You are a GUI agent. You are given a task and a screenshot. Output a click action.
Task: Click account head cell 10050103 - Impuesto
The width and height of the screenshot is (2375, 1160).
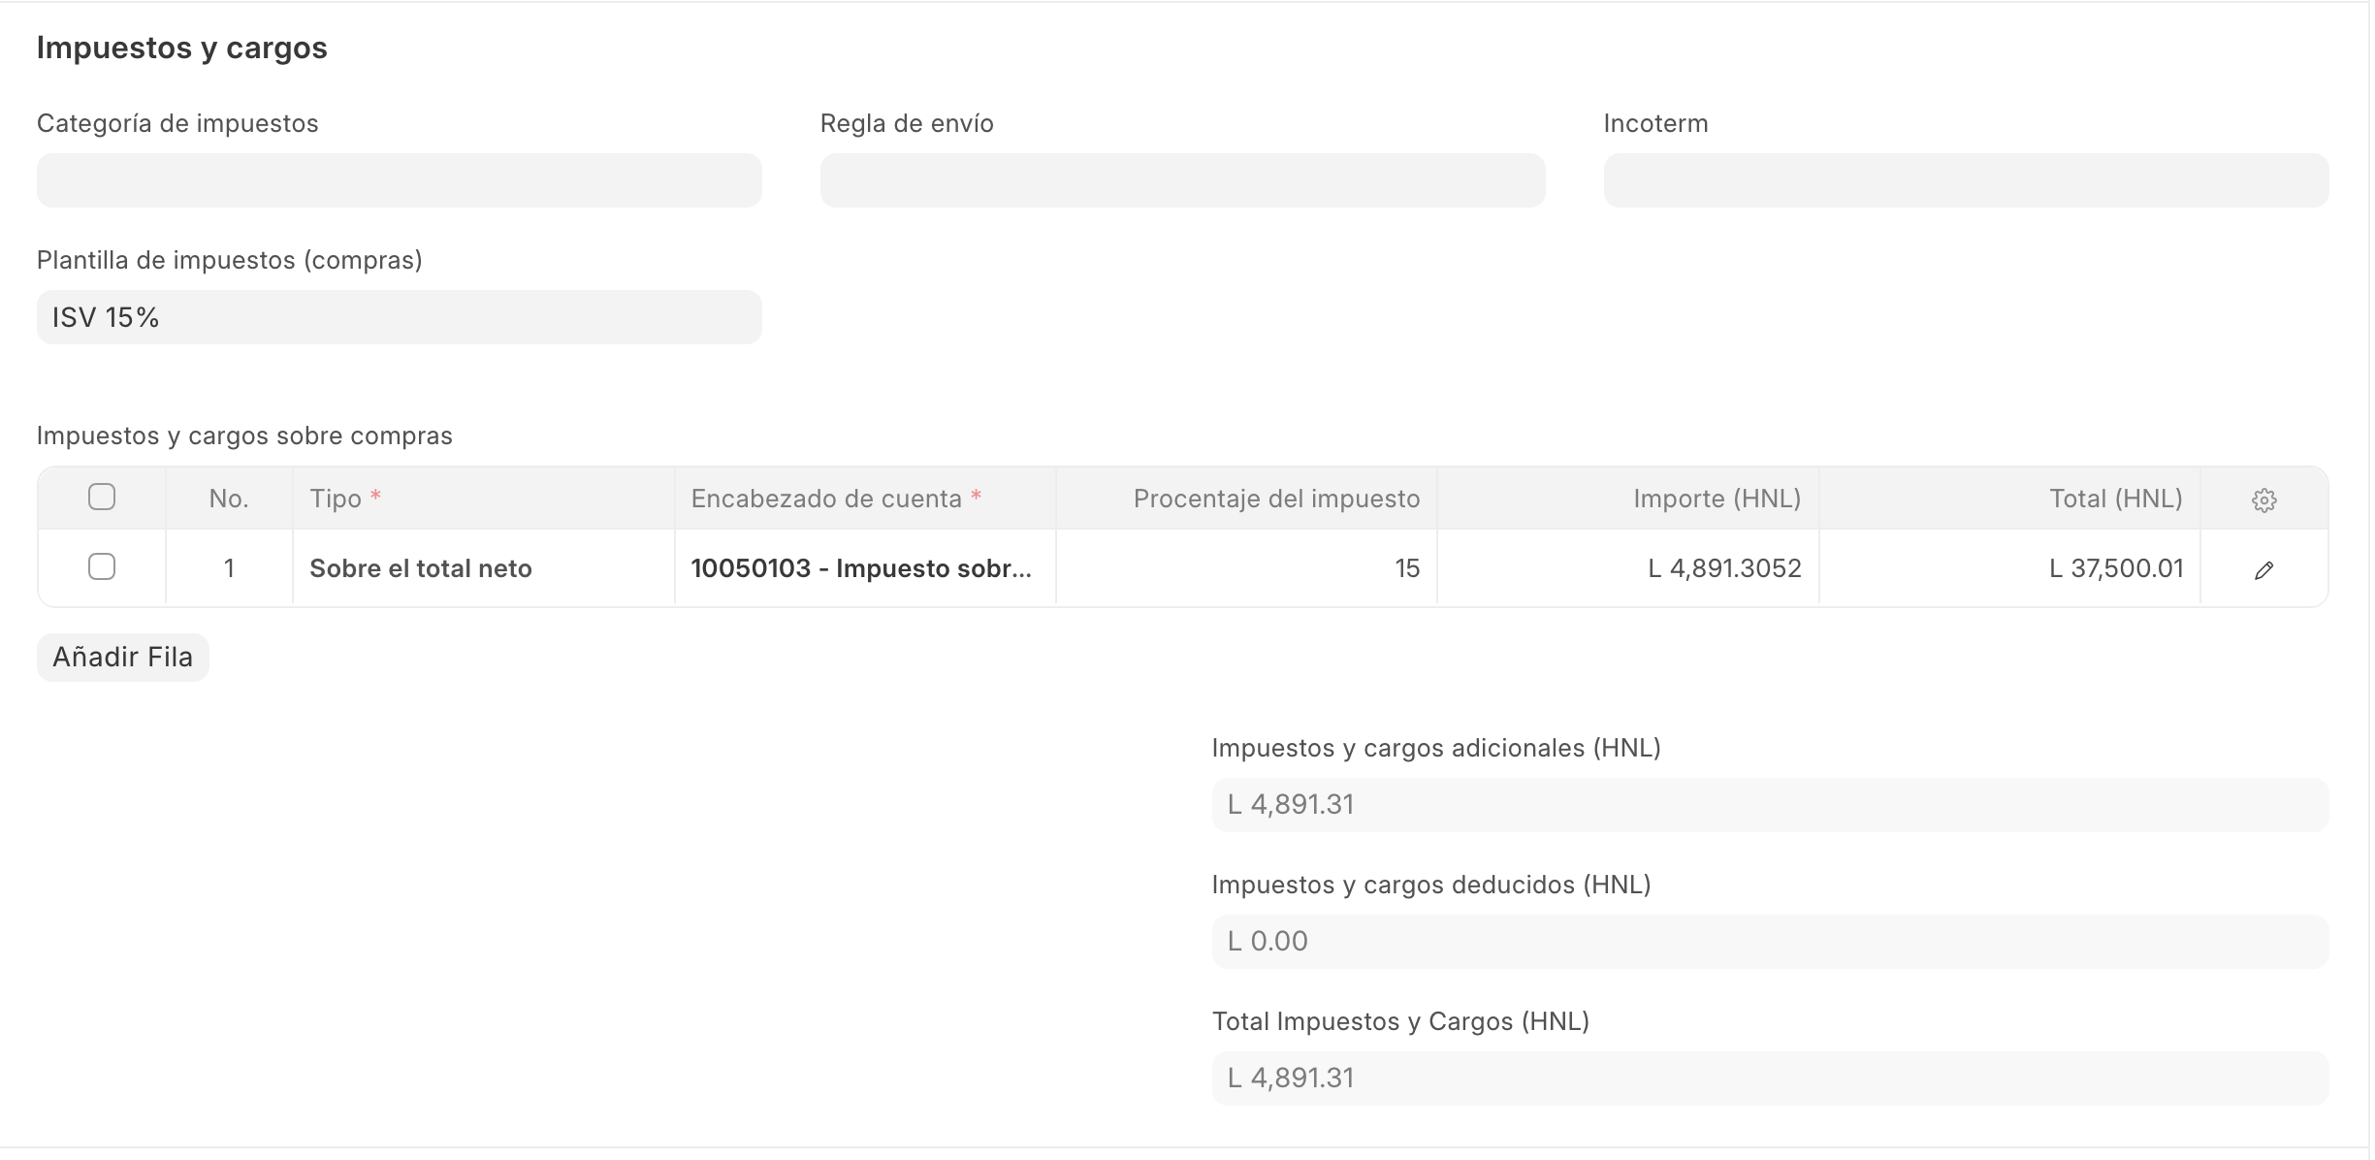coord(863,568)
